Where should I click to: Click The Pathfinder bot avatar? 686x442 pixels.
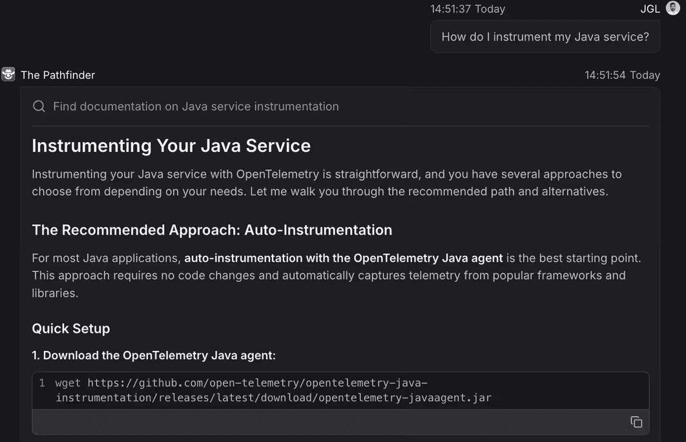point(8,74)
